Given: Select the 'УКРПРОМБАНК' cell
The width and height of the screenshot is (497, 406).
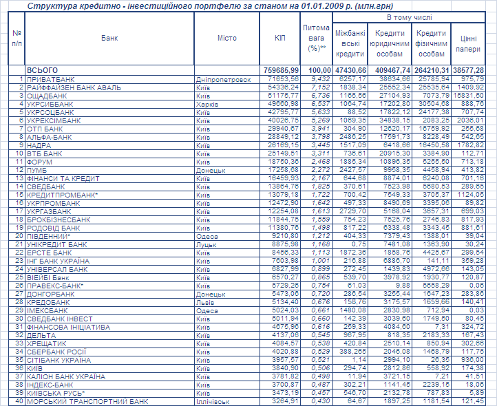Looking at the screenshot, I should pyautogui.click(x=109, y=203).
